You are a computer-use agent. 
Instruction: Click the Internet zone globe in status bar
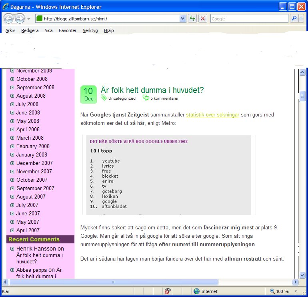(196, 291)
